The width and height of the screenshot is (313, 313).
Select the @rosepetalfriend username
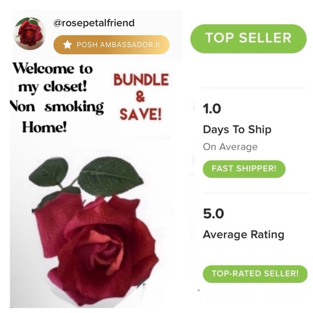point(94,23)
